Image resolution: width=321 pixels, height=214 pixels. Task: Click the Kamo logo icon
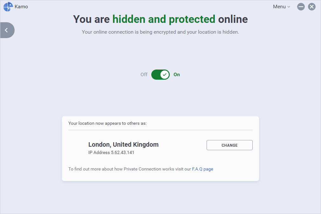point(8,7)
